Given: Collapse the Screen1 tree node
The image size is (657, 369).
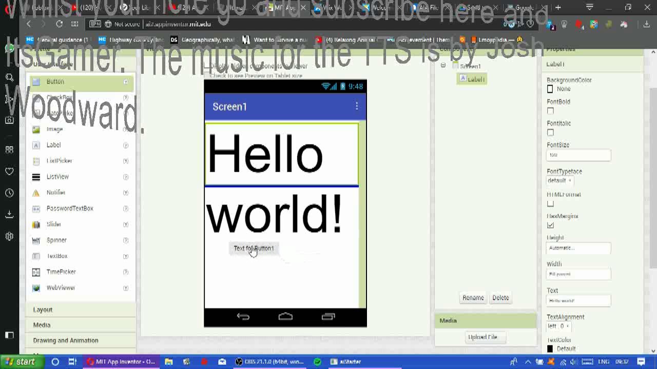Looking at the screenshot, I should coord(443,66).
